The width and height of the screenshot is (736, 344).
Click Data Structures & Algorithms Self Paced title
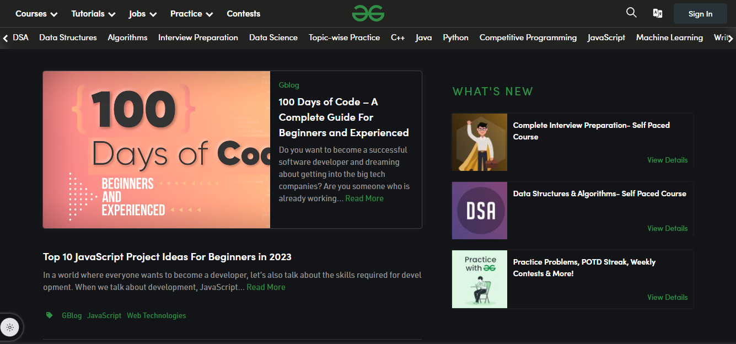point(600,193)
